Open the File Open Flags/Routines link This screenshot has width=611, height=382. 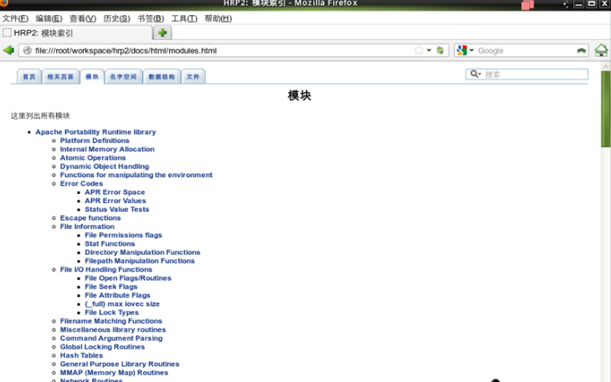pyautogui.click(x=128, y=278)
